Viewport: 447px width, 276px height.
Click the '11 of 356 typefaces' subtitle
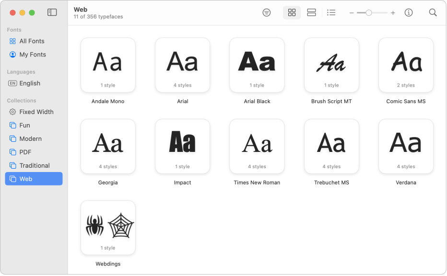[x=98, y=16]
